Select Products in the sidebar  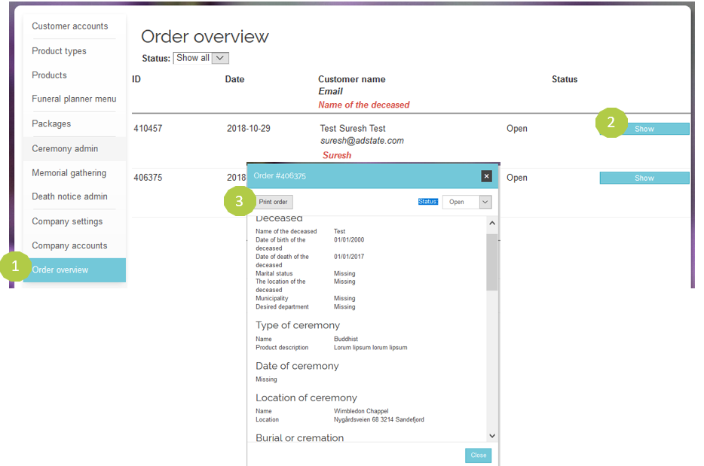(x=49, y=75)
